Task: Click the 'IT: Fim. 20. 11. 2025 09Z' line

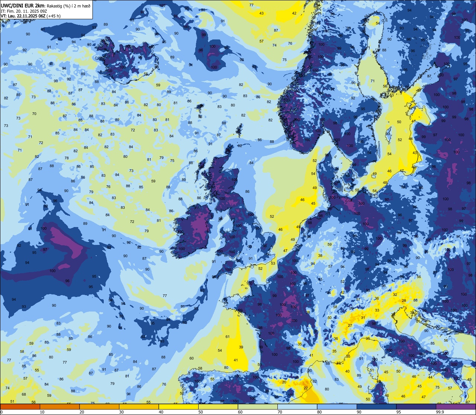Action: point(24,11)
